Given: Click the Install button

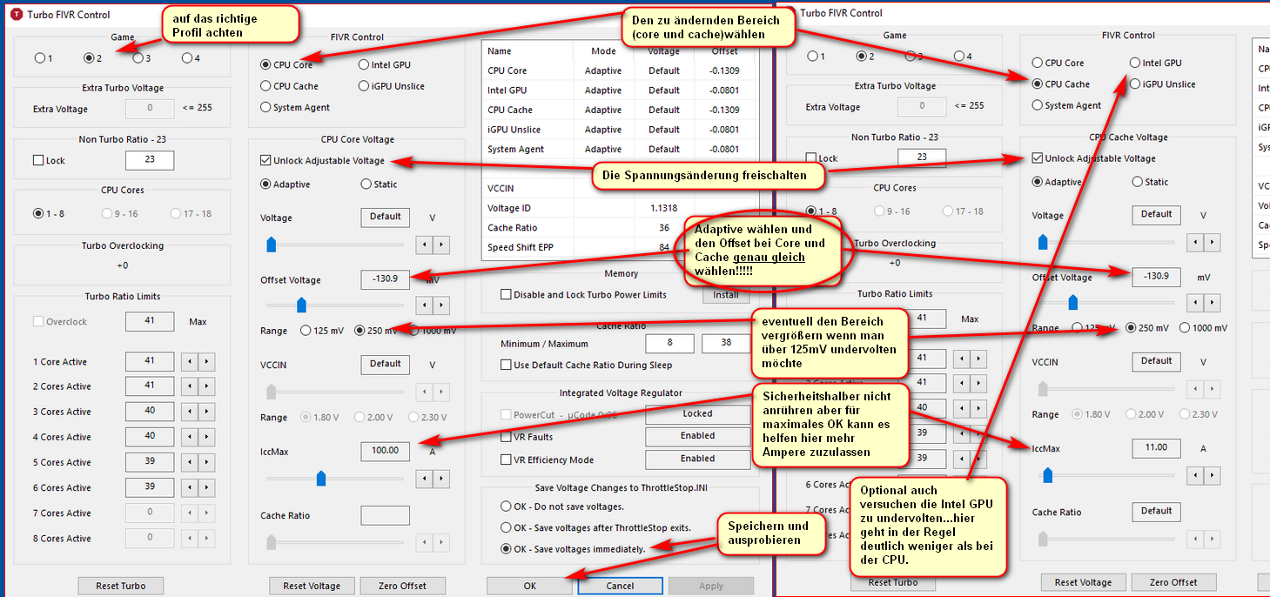Looking at the screenshot, I should pos(726,295).
